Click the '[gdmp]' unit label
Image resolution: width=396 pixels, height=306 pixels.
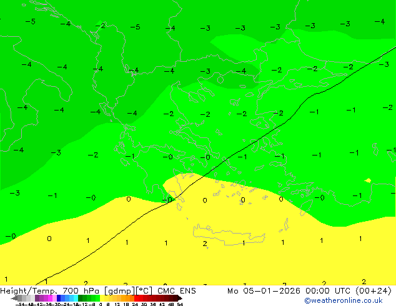pos(119,291)
